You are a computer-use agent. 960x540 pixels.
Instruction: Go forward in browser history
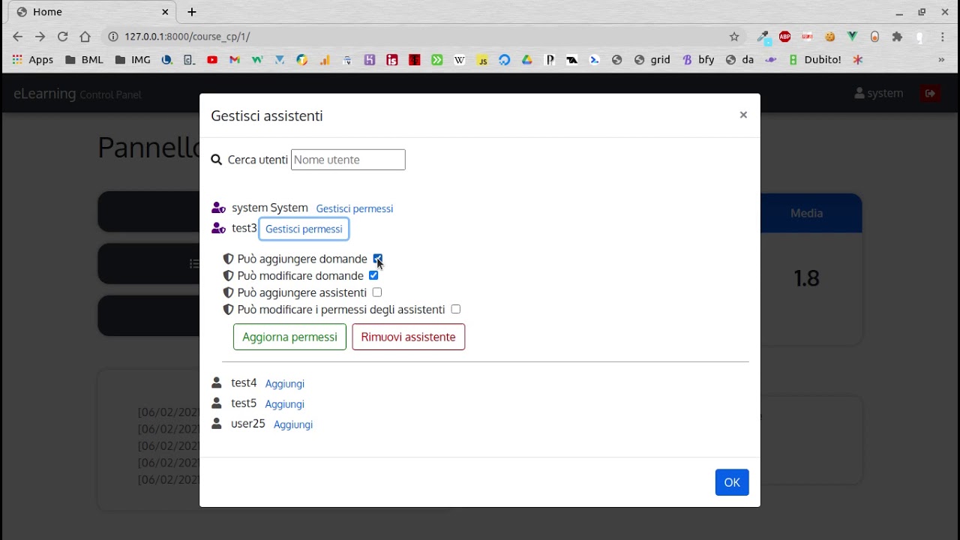[40, 37]
